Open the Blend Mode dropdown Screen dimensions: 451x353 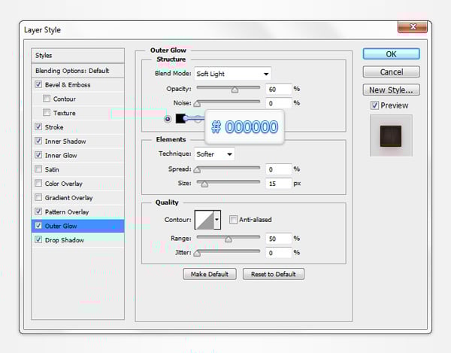[232, 74]
